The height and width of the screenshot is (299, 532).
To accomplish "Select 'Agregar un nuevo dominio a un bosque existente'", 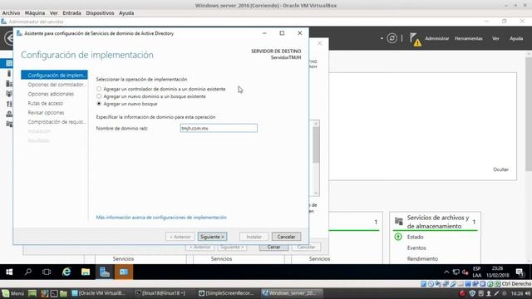I will 99,96.
